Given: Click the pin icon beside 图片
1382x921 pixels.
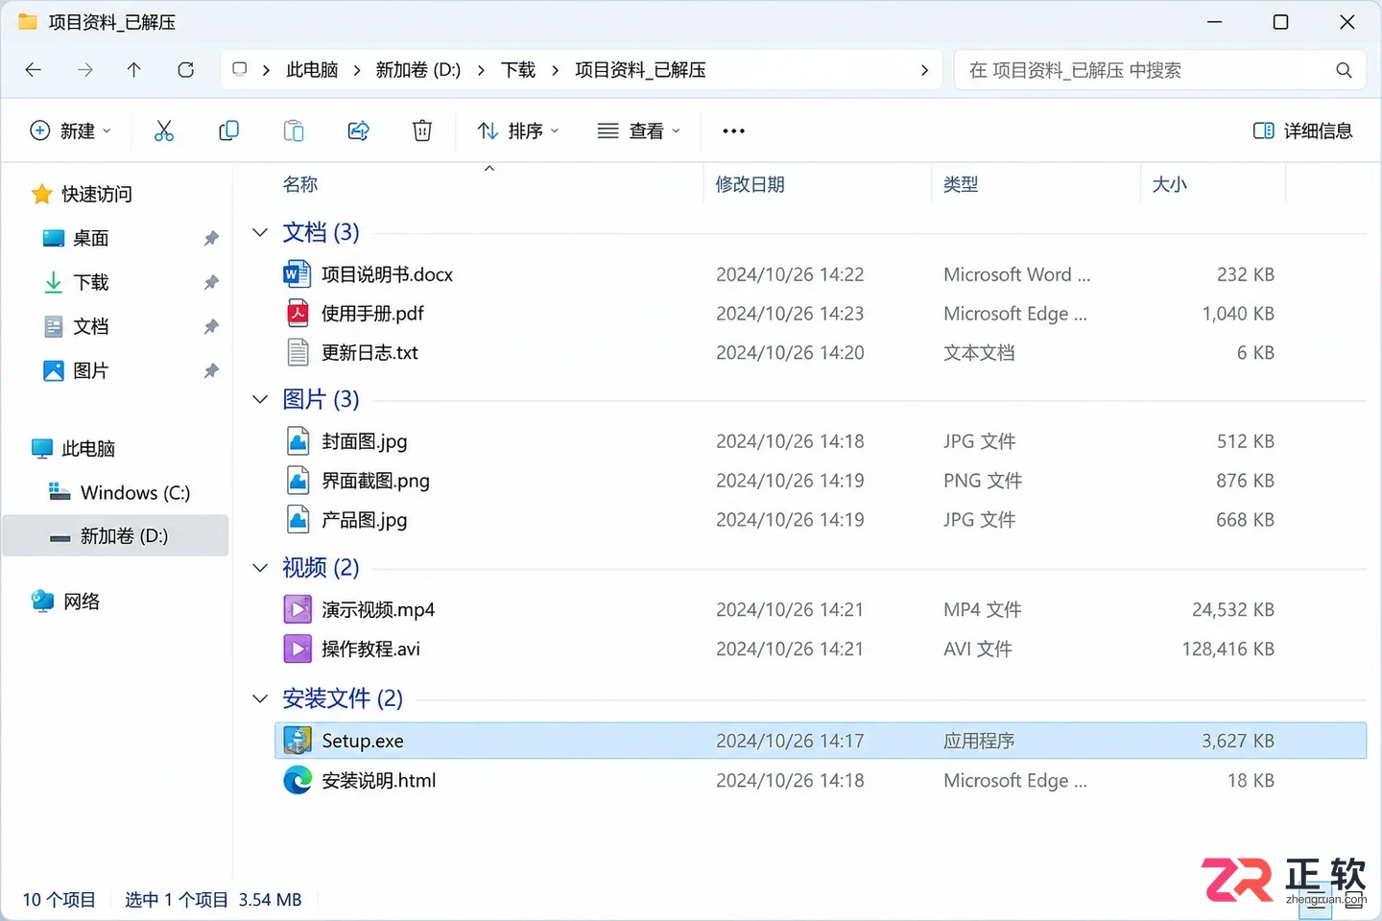Looking at the screenshot, I should coord(211,370).
